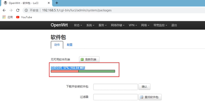The image size is (205, 111).
Task: Expand the 网络 menu
Action: (145, 25)
